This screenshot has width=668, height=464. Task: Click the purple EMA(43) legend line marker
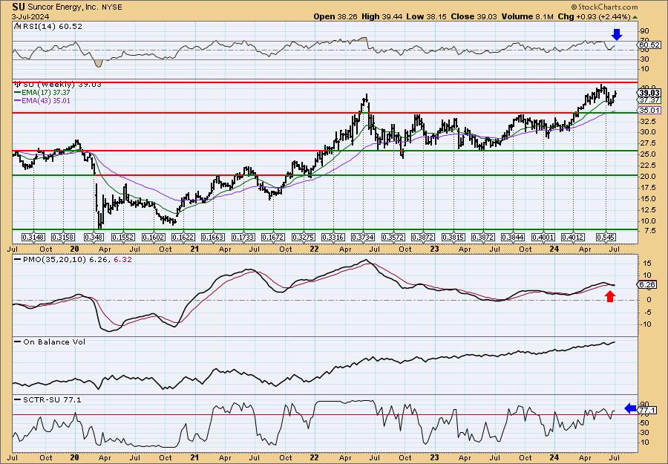(18, 101)
